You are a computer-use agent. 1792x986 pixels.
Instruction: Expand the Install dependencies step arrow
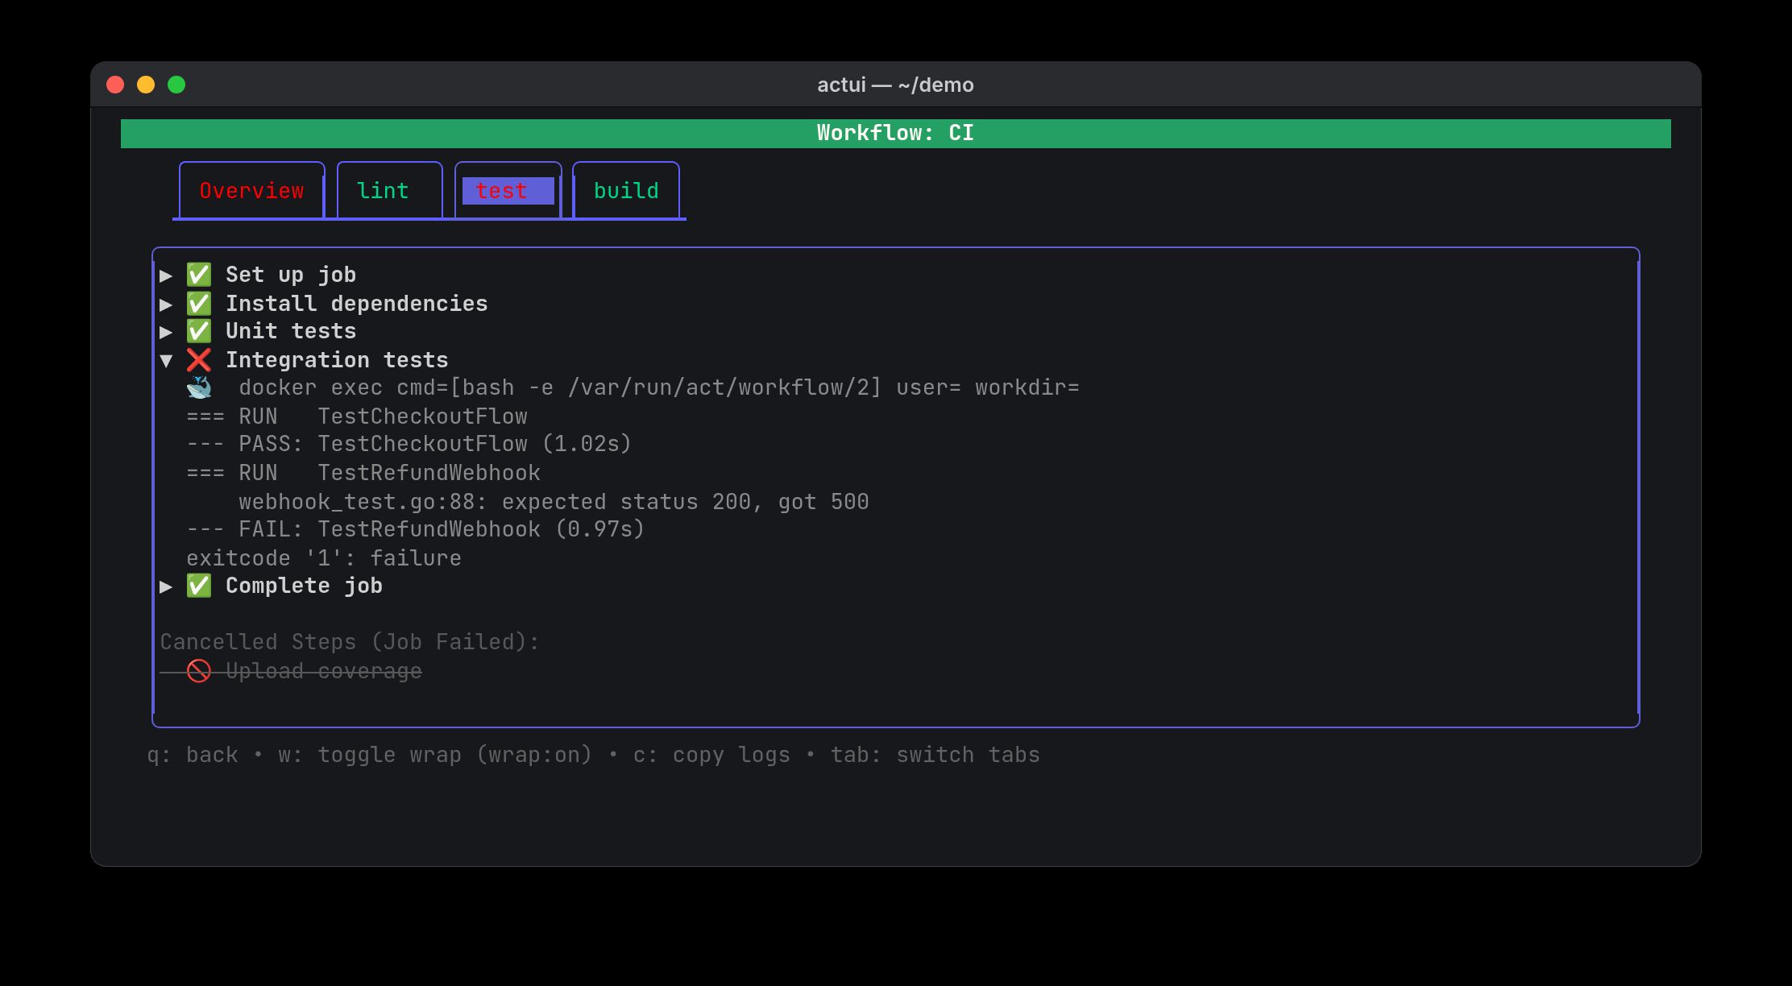[x=166, y=304]
